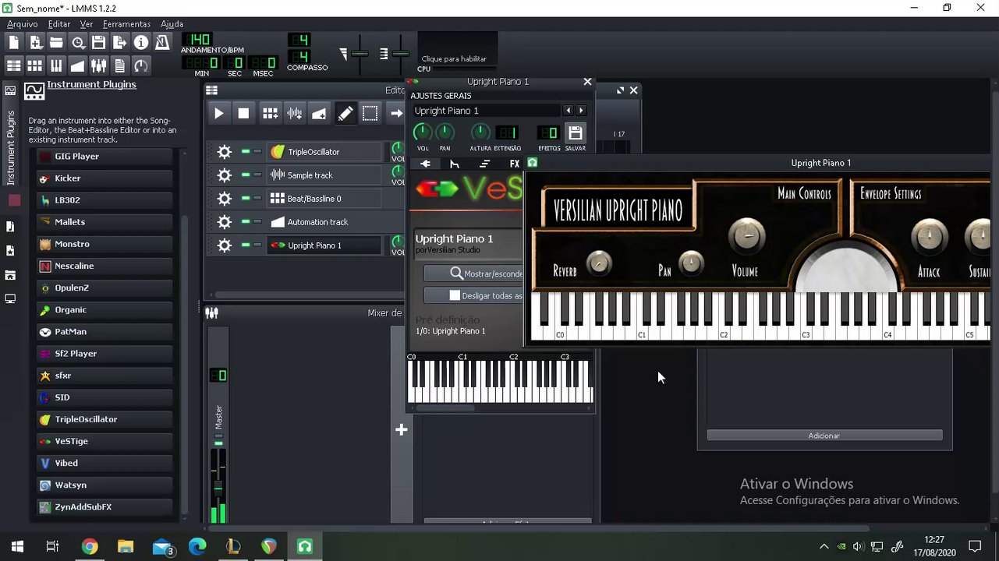The height and width of the screenshot is (561, 999).
Task: Show the FX Mixer window
Action: tap(98, 66)
